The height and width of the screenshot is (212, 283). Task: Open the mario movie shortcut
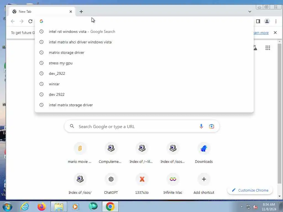click(x=80, y=152)
